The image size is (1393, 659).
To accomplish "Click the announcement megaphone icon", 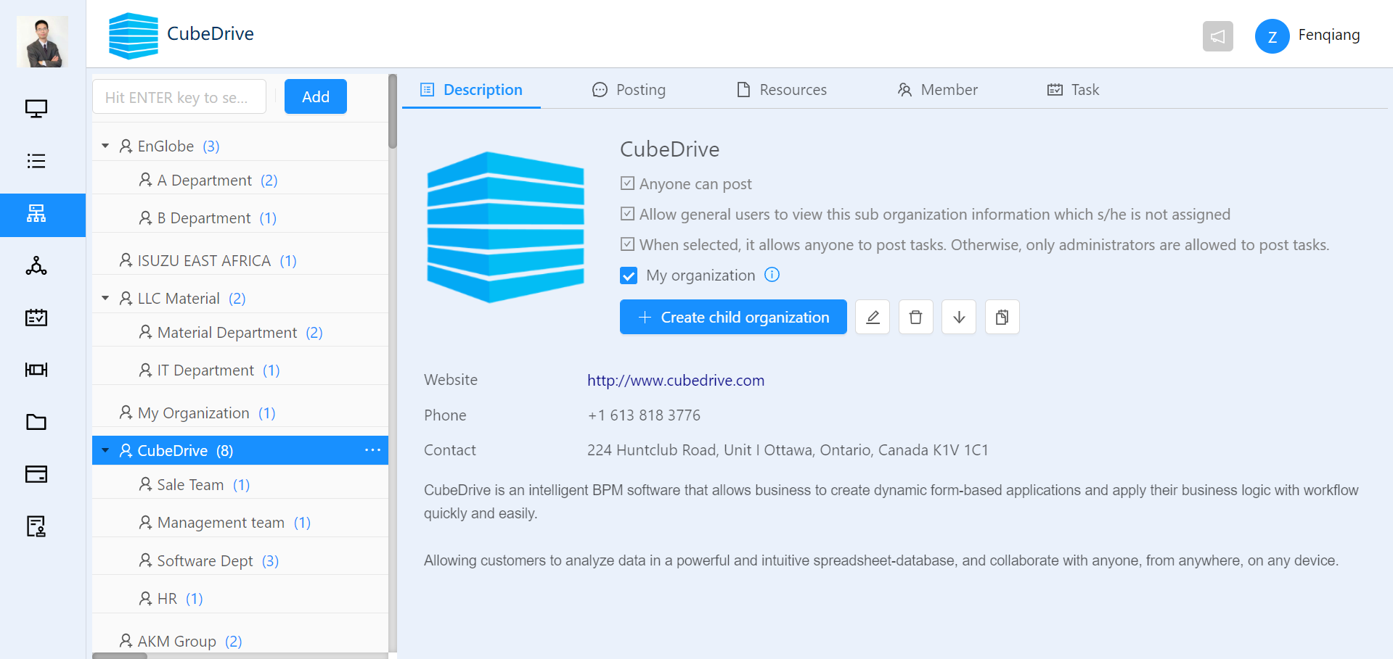I will point(1217,36).
